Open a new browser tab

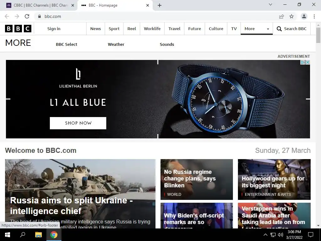160,5
